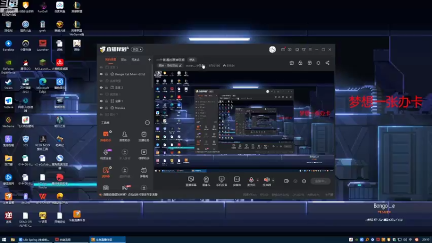Open 腾讯QQ desktop shortcut
The width and height of the screenshot is (432, 243).
pos(25,64)
